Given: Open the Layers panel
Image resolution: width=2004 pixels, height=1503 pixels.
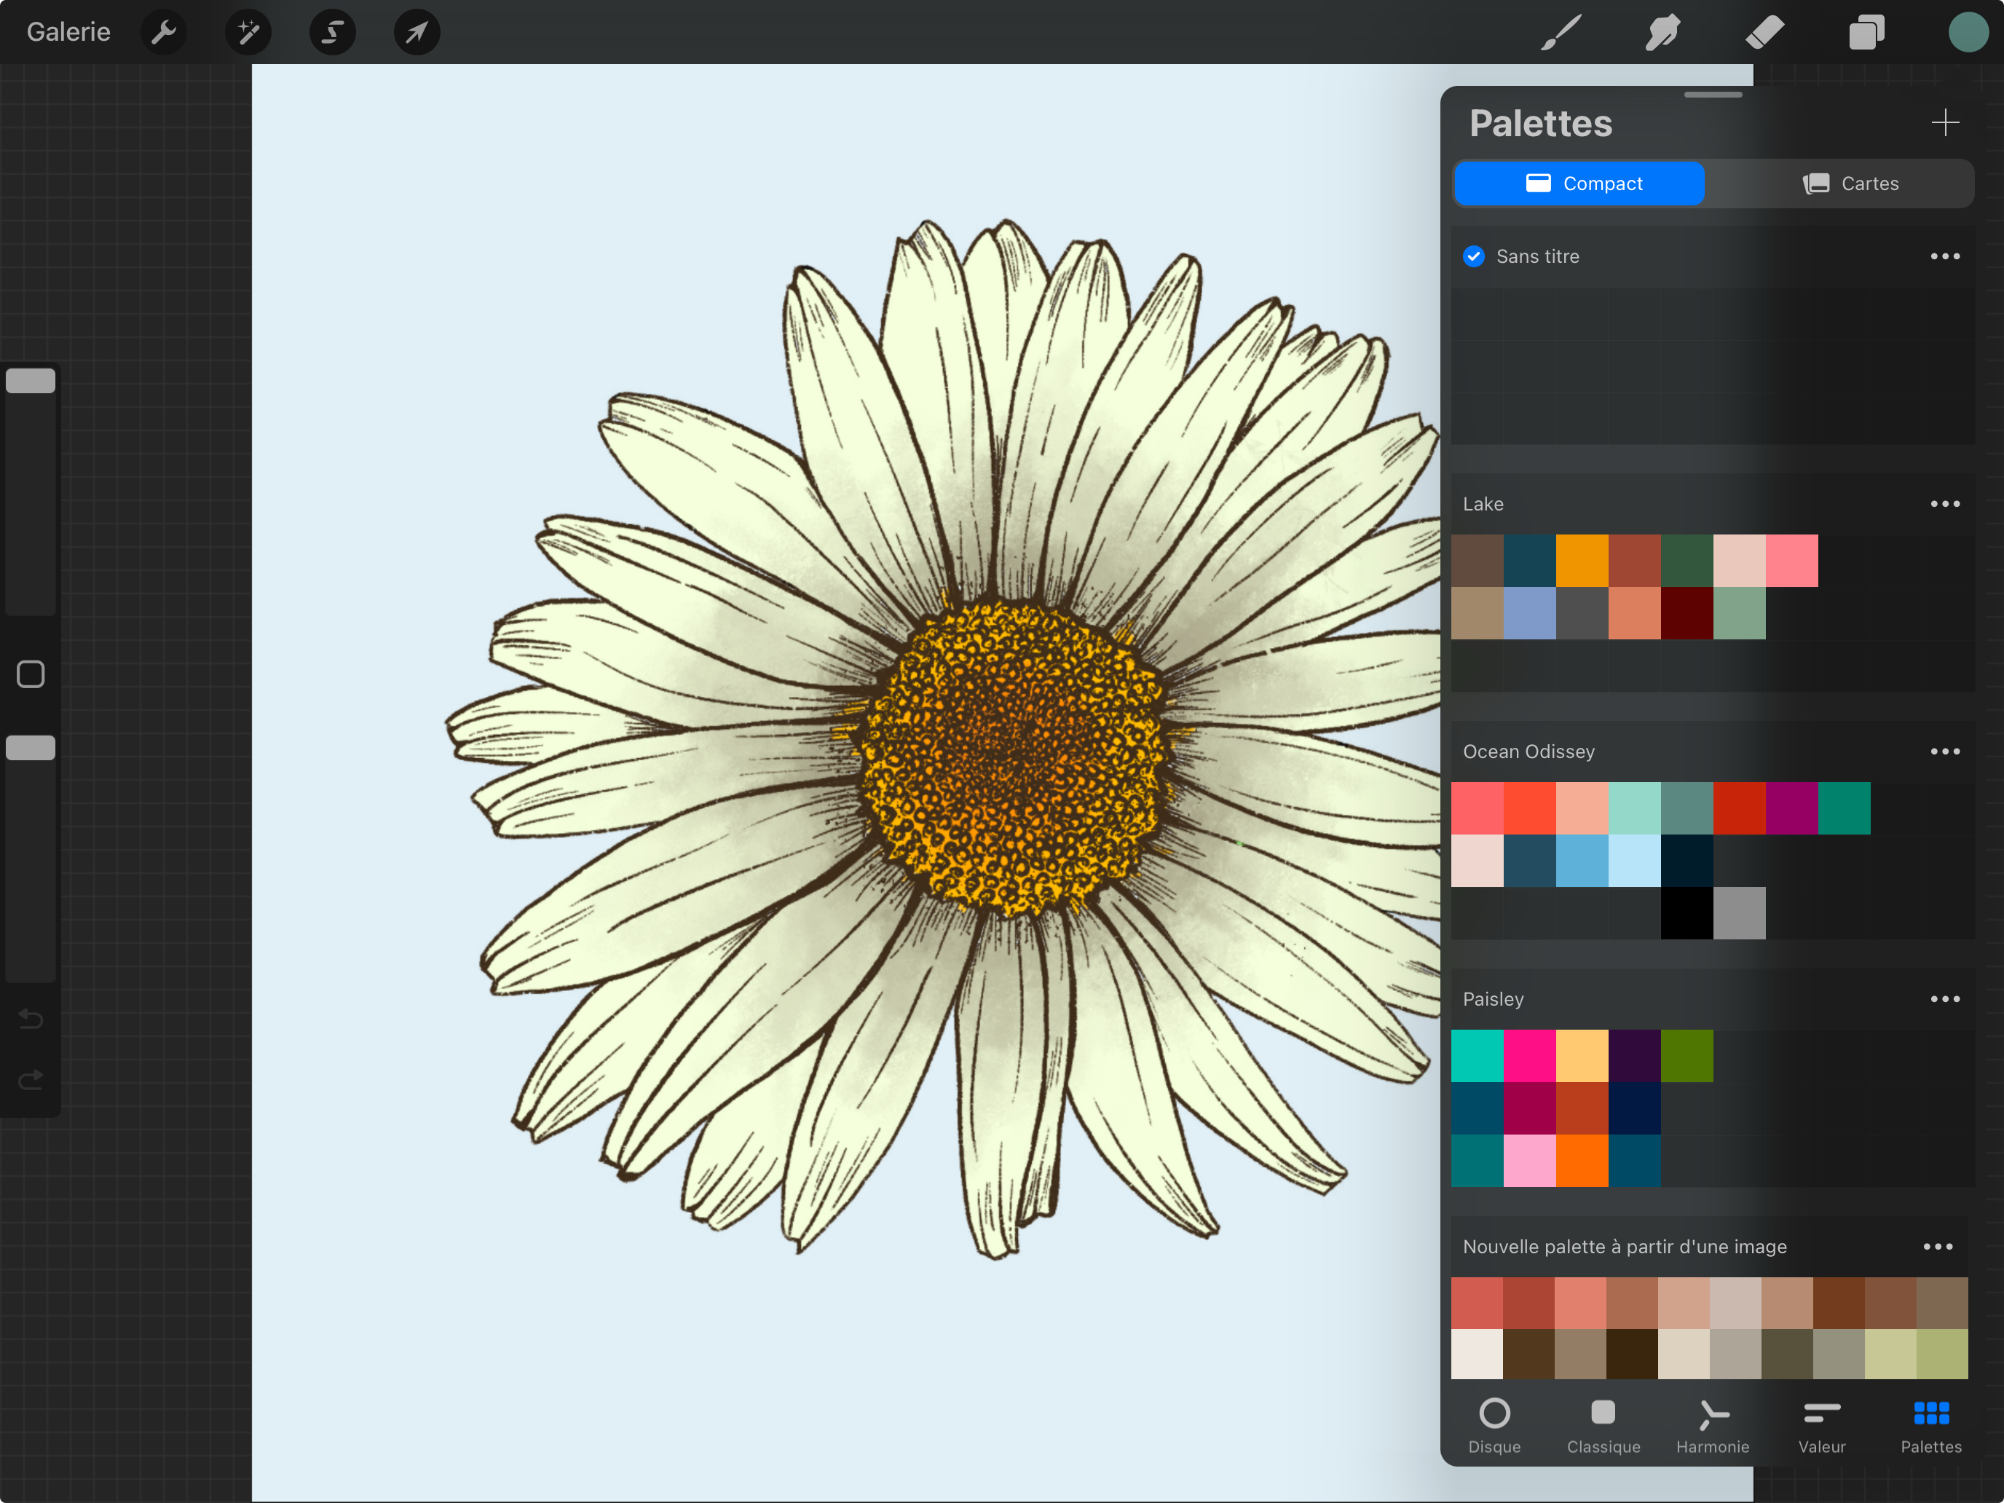Looking at the screenshot, I should 1866,33.
